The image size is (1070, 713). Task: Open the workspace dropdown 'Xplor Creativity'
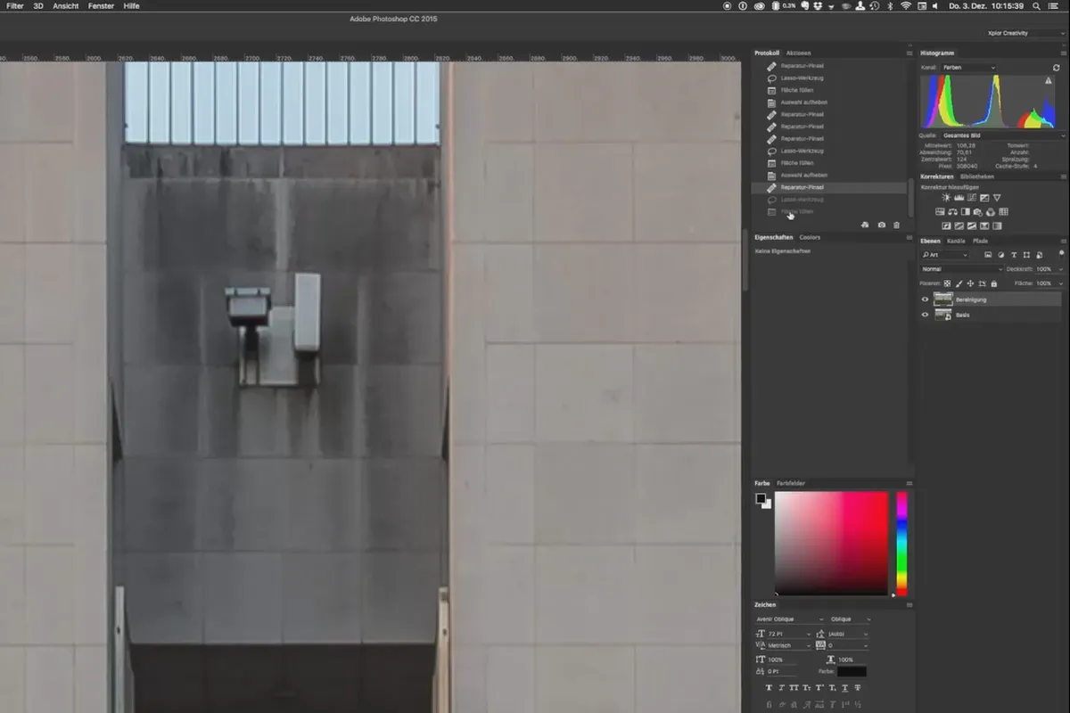tap(1025, 33)
